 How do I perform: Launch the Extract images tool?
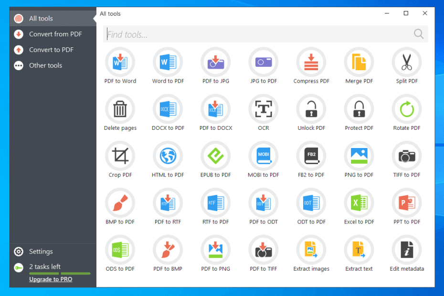point(311,250)
